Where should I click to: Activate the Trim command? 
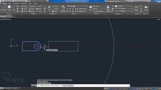click(39, 6)
